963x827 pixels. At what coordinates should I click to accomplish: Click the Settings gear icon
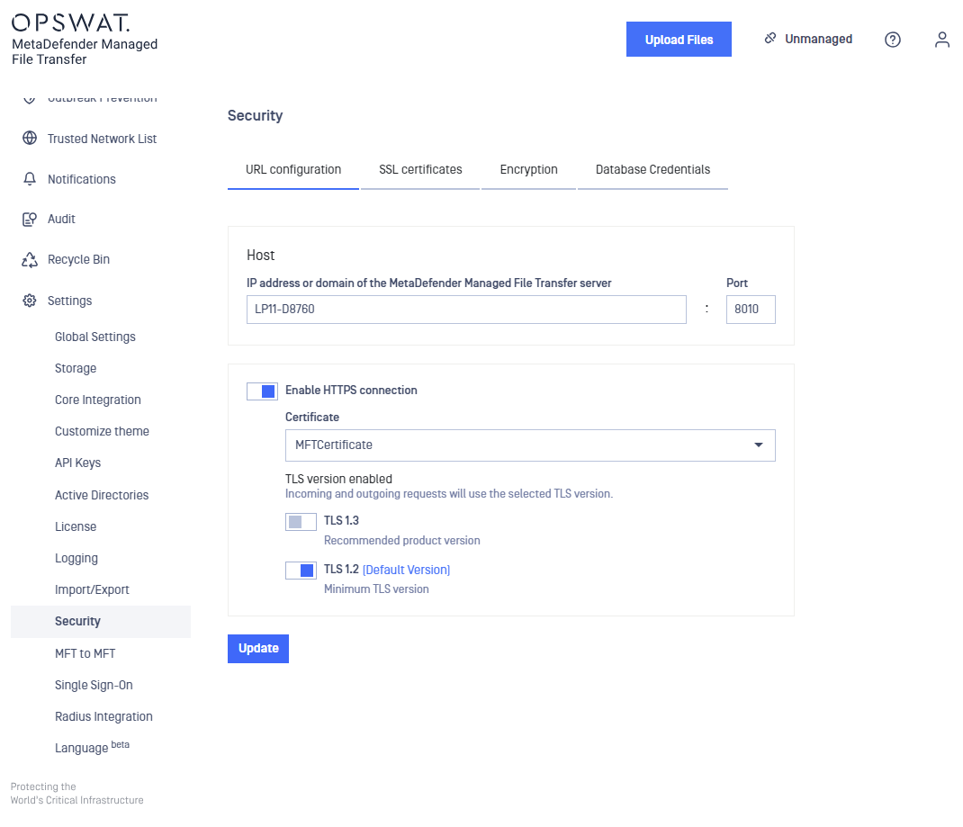pos(30,301)
